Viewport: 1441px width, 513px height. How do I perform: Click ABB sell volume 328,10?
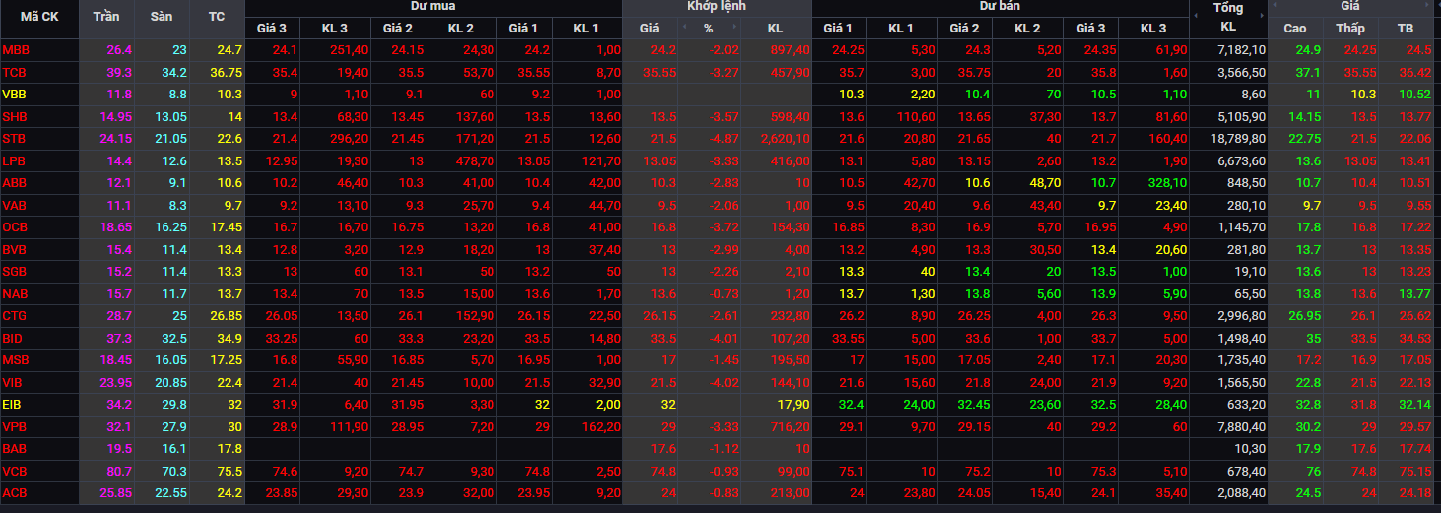pos(1167,182)
